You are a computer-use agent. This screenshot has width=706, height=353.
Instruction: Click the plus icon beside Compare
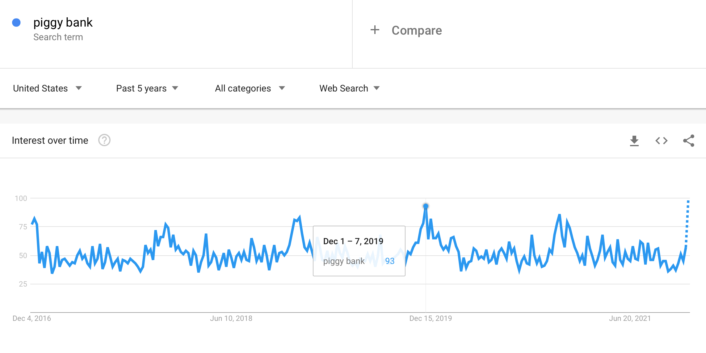(x=375, y=30)
